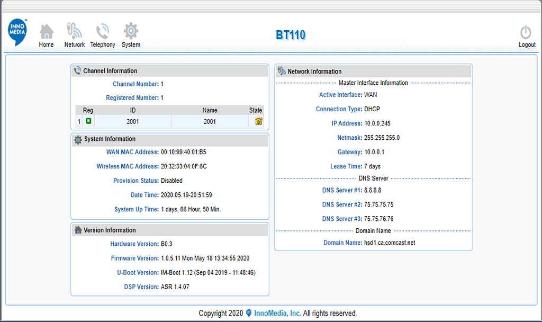Click the Network Information panel title
Screen dimensions: 542x322
314,71
